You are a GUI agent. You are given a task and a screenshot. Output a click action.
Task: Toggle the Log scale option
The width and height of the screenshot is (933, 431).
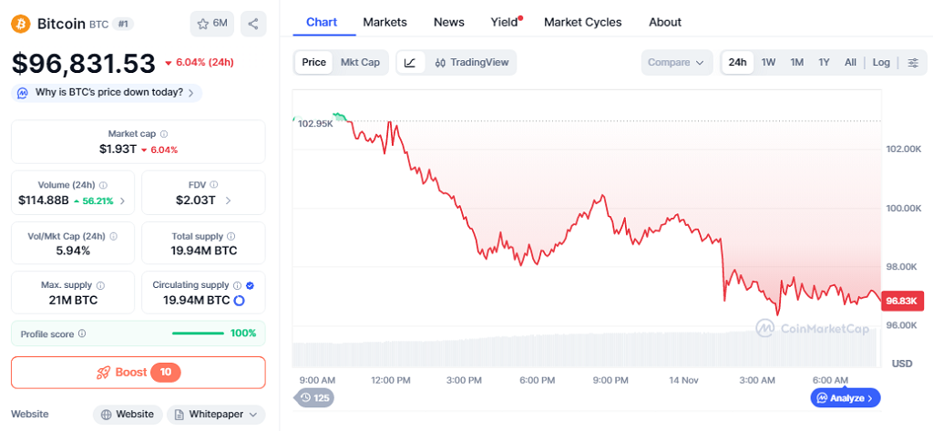coord(881,63)
